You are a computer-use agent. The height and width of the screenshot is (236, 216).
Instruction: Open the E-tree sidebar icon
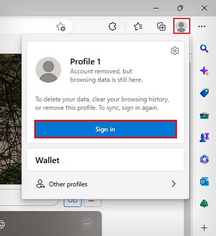point(204,204)
